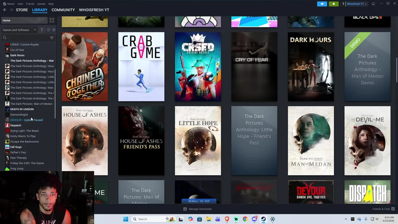Open Manage Downloads
Image resolution: width=398 pixels, height=224 pixels.
pos(197,209)
